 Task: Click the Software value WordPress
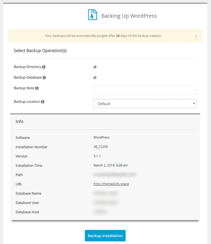(102, 138)
